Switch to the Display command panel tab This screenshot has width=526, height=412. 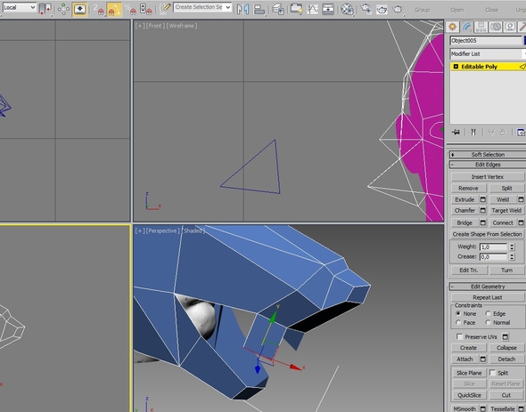(x=510, y=27)
